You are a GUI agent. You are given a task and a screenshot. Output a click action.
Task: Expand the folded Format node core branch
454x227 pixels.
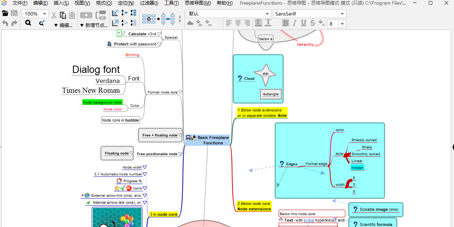tap(180, 92)
